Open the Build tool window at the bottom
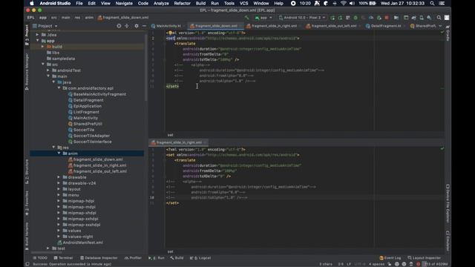475x267 pixels. [x=177, y=258]
